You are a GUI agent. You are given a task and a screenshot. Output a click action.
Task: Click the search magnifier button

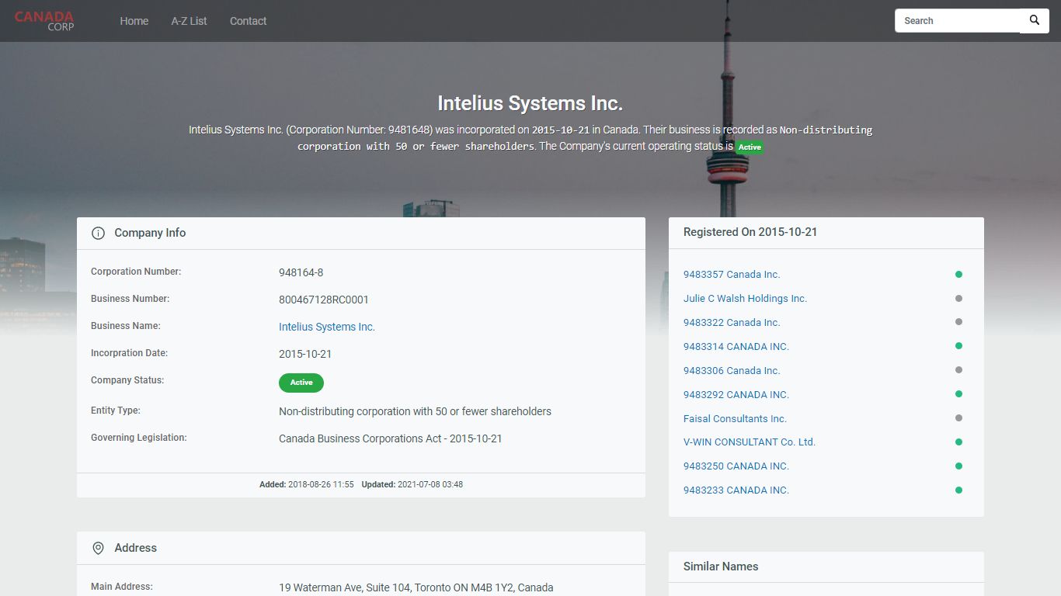pyautogui.click(x=1035, y=21)
